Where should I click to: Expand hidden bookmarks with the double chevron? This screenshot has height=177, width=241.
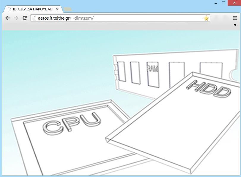(x=235, y=25)
